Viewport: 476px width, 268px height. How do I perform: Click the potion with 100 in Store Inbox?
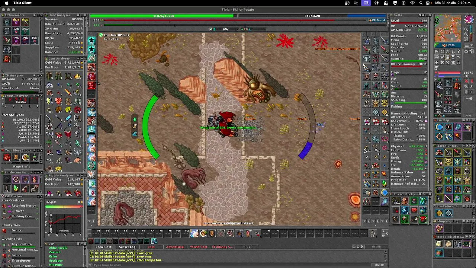(35, 157)
